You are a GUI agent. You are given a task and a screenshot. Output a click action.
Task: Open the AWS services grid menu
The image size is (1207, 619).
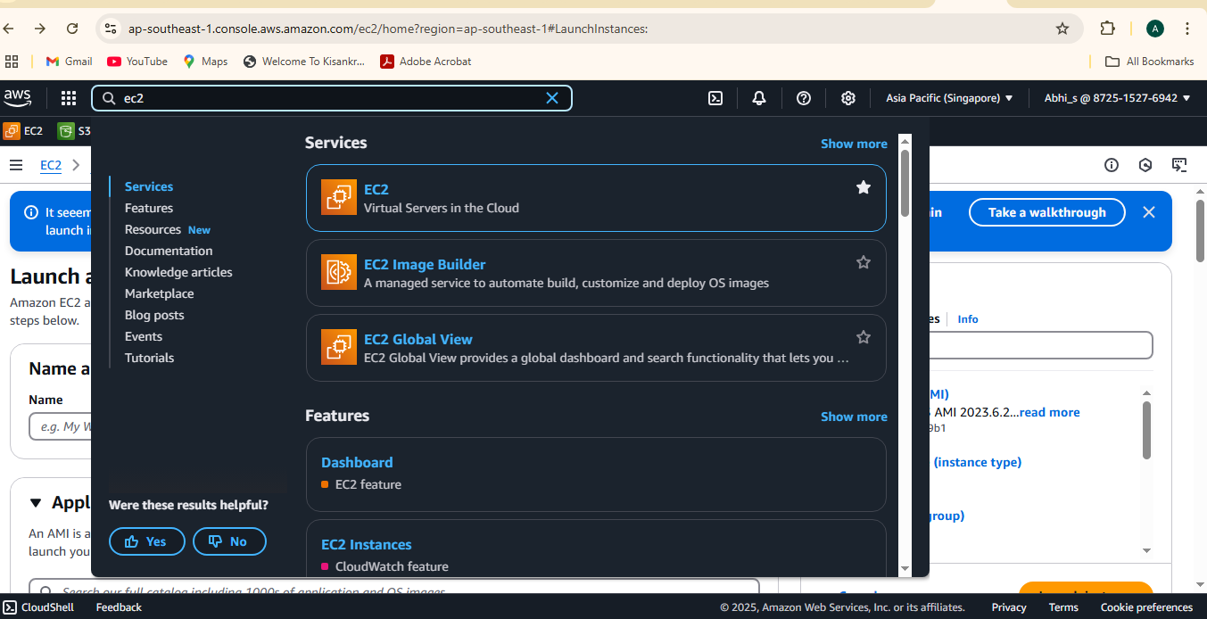[x=69, y=98]
